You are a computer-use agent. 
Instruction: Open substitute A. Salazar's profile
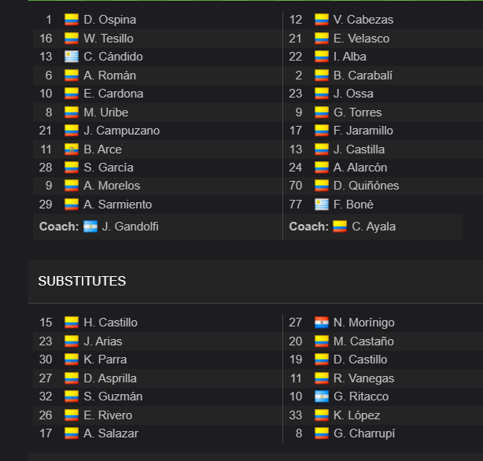[x=111, y=433]
